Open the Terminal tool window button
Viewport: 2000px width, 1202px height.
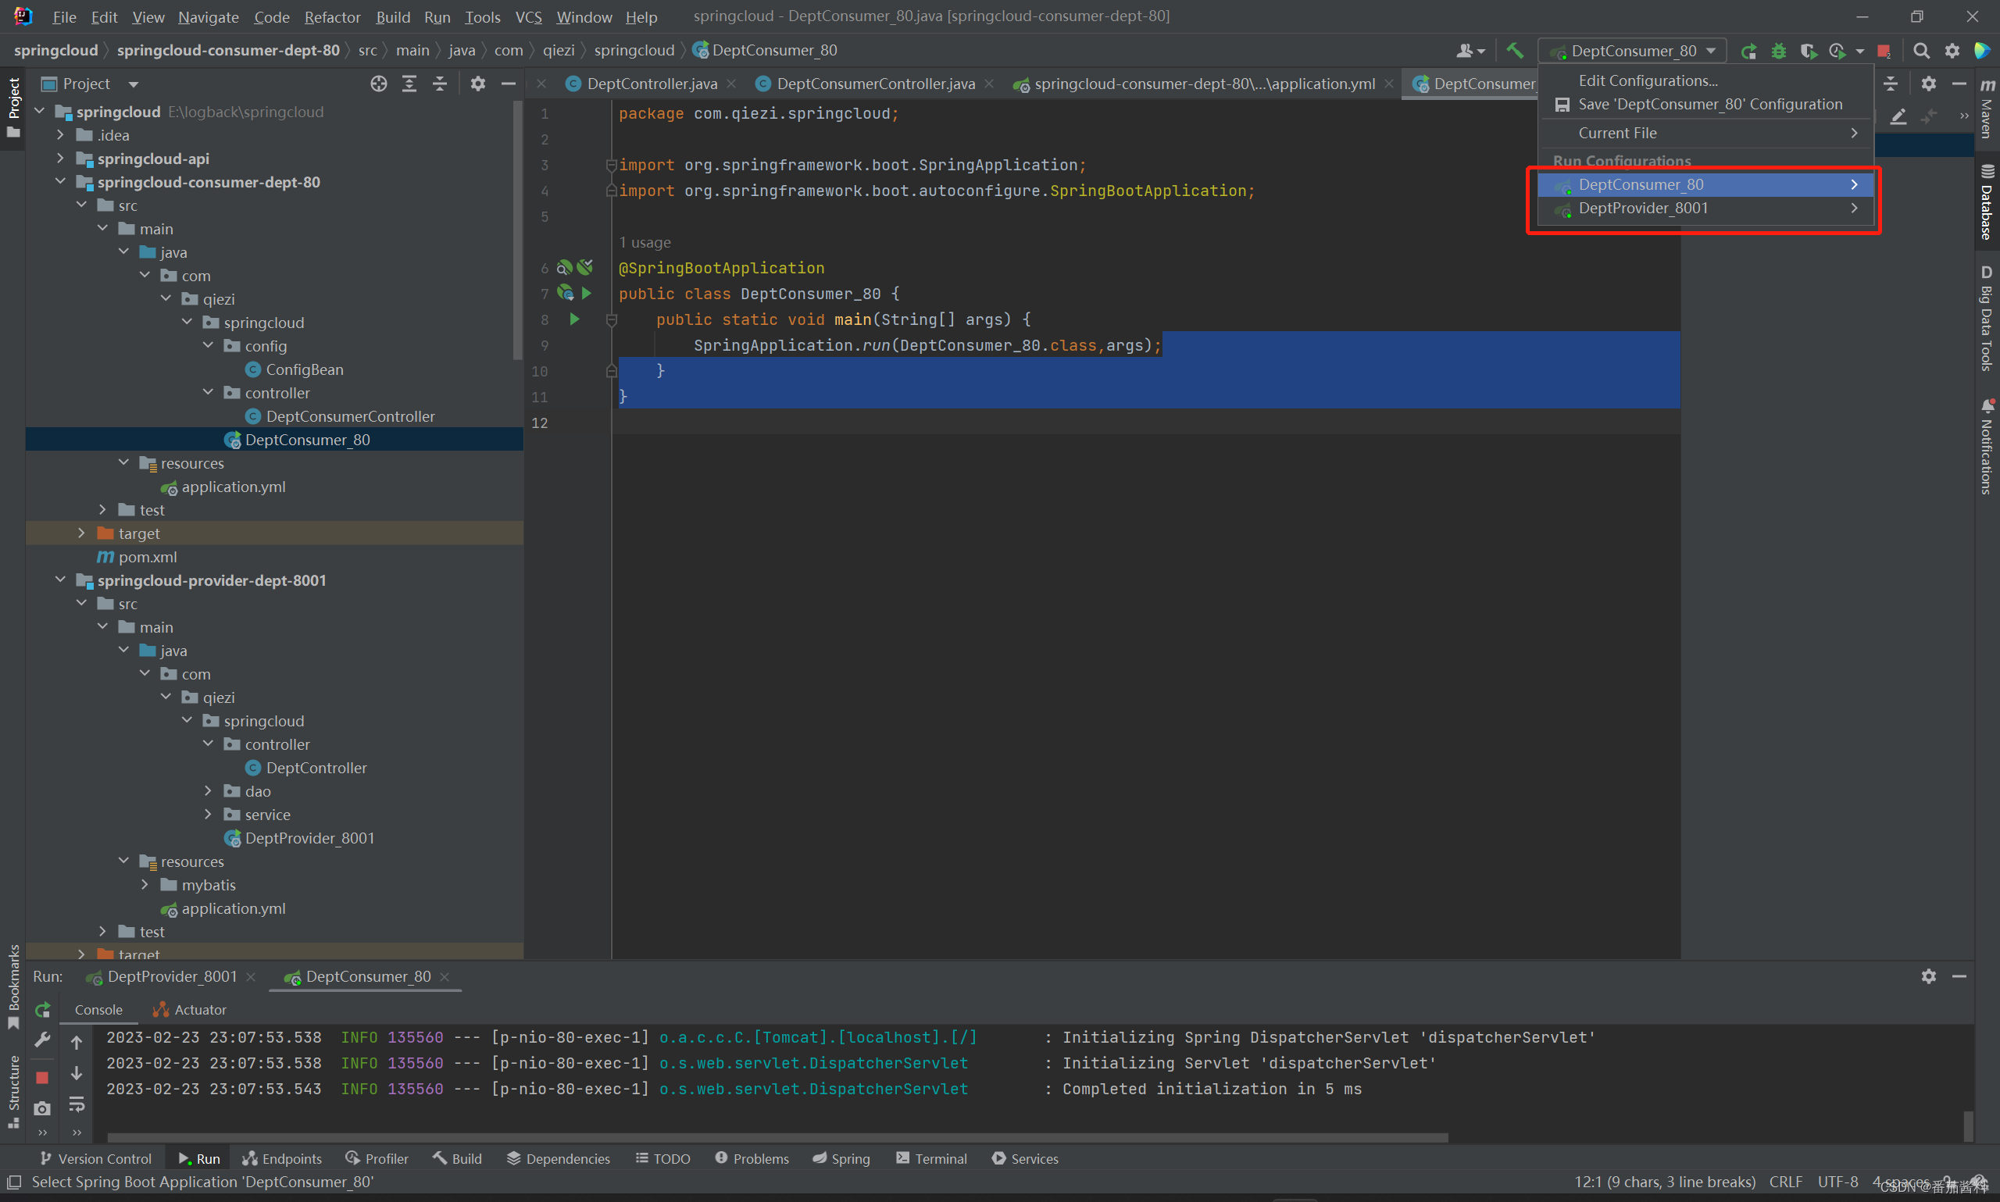[x=931, y=1158]
